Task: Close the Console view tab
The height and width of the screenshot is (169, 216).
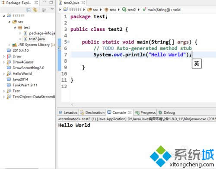Action: [130, 112]
